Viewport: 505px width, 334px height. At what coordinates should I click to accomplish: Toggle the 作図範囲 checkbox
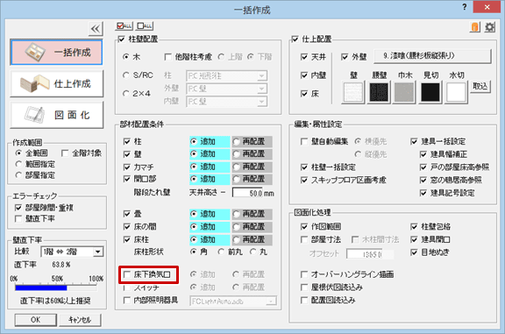click(x=303, y=227)
